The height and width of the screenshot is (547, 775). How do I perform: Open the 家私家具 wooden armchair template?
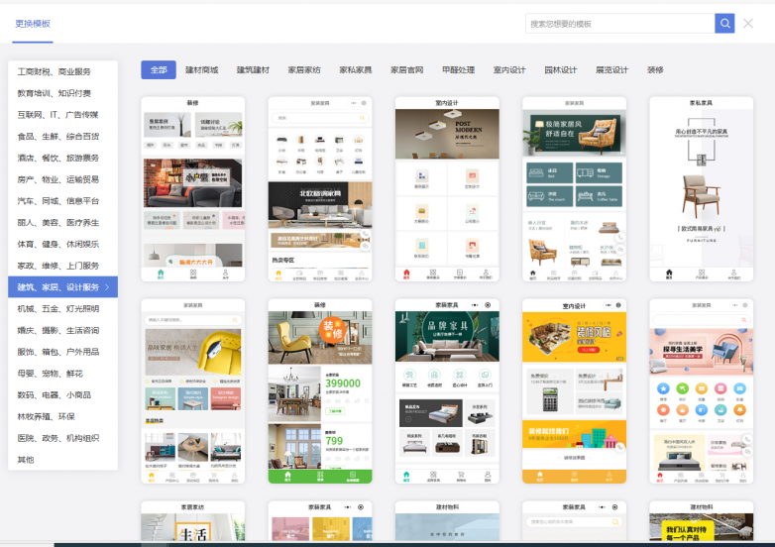coord(702,189)
